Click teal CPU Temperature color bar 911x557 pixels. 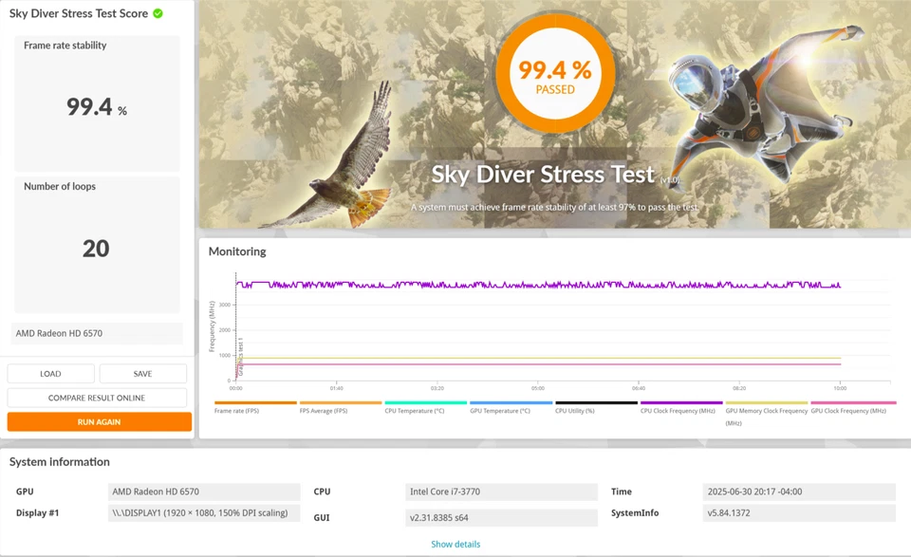click(426, 402)
